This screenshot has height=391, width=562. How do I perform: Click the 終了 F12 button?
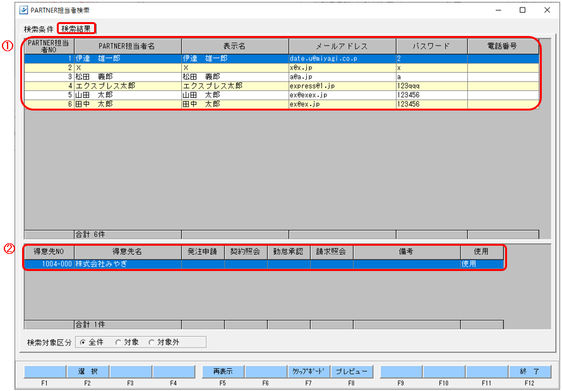pyautogui.click(x=530, y=371)
